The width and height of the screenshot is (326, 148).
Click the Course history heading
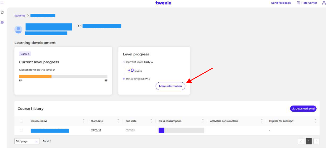pos(31,109)
